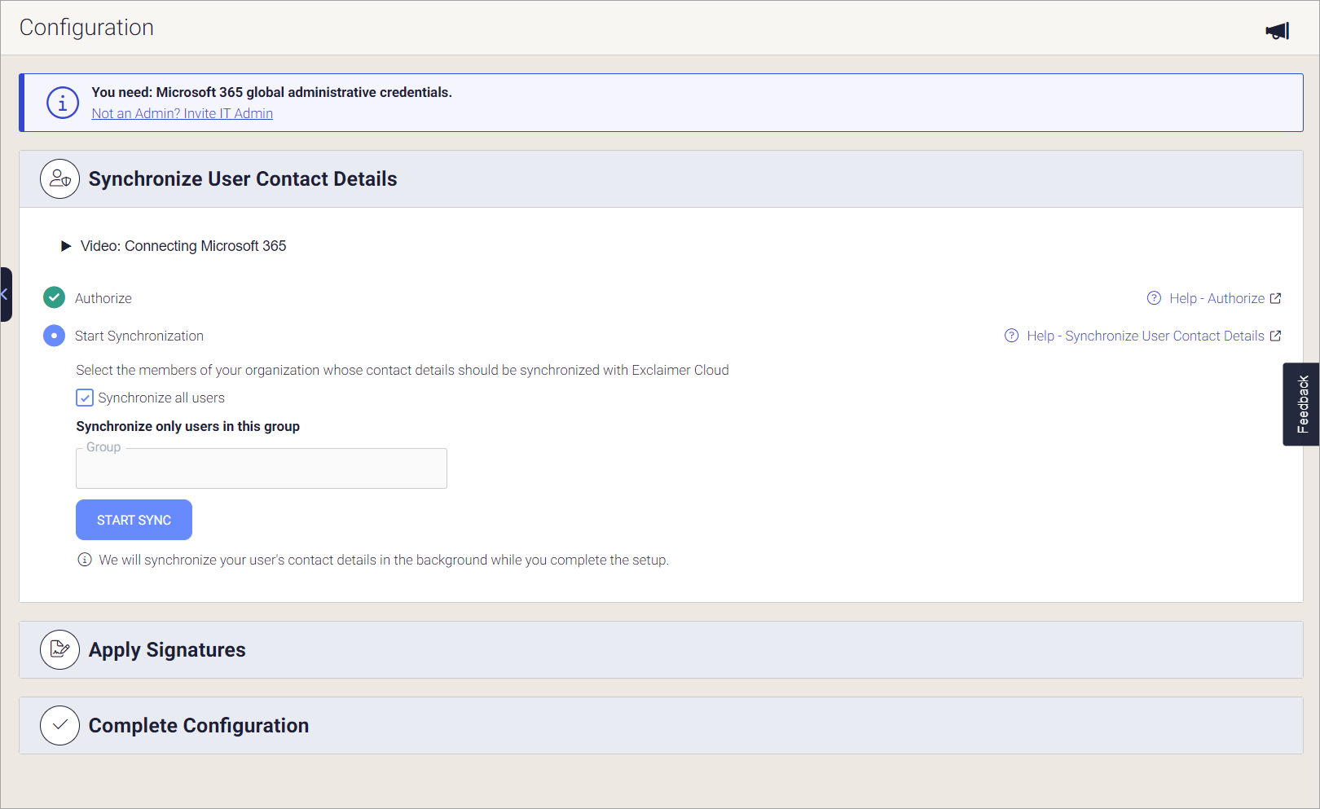Open the Complete Configuration section header
Screen dimensions: 1320x809
[x=198, y=725]
